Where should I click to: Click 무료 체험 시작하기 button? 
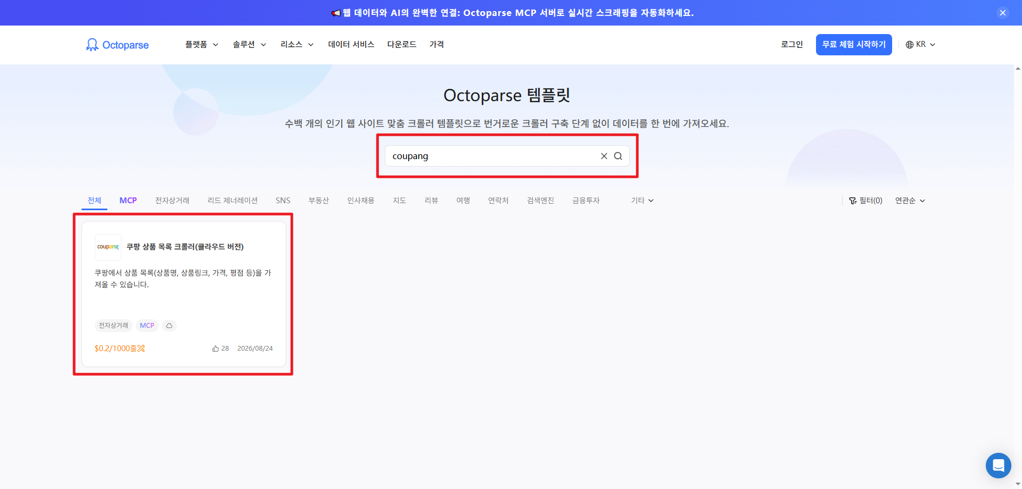click(854, 45)
